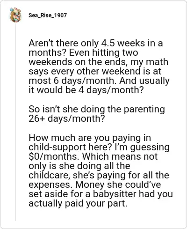
Task: Click the text "$0/months." in the last paragraph
Action: coord(54,156)
